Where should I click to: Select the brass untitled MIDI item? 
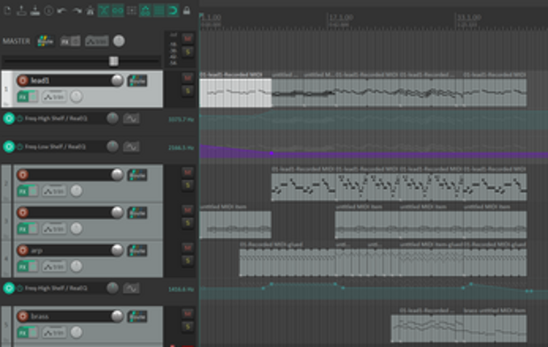coord(495,328)
